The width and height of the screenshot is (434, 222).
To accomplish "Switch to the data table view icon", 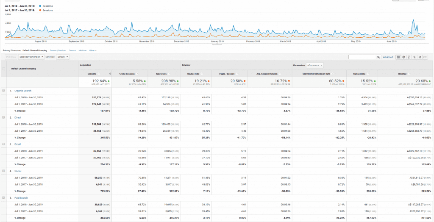I will [x=398, y=57].
